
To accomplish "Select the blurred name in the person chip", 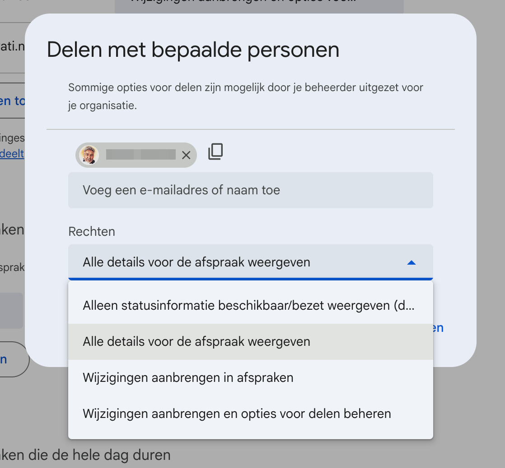I will click(x=141, y=155).
